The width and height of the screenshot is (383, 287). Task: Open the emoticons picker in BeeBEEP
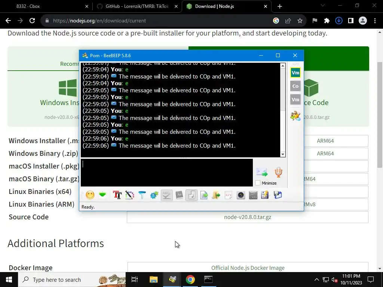(x=90, y=195)
